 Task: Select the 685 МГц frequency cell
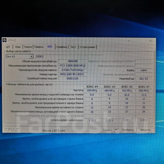109,90
